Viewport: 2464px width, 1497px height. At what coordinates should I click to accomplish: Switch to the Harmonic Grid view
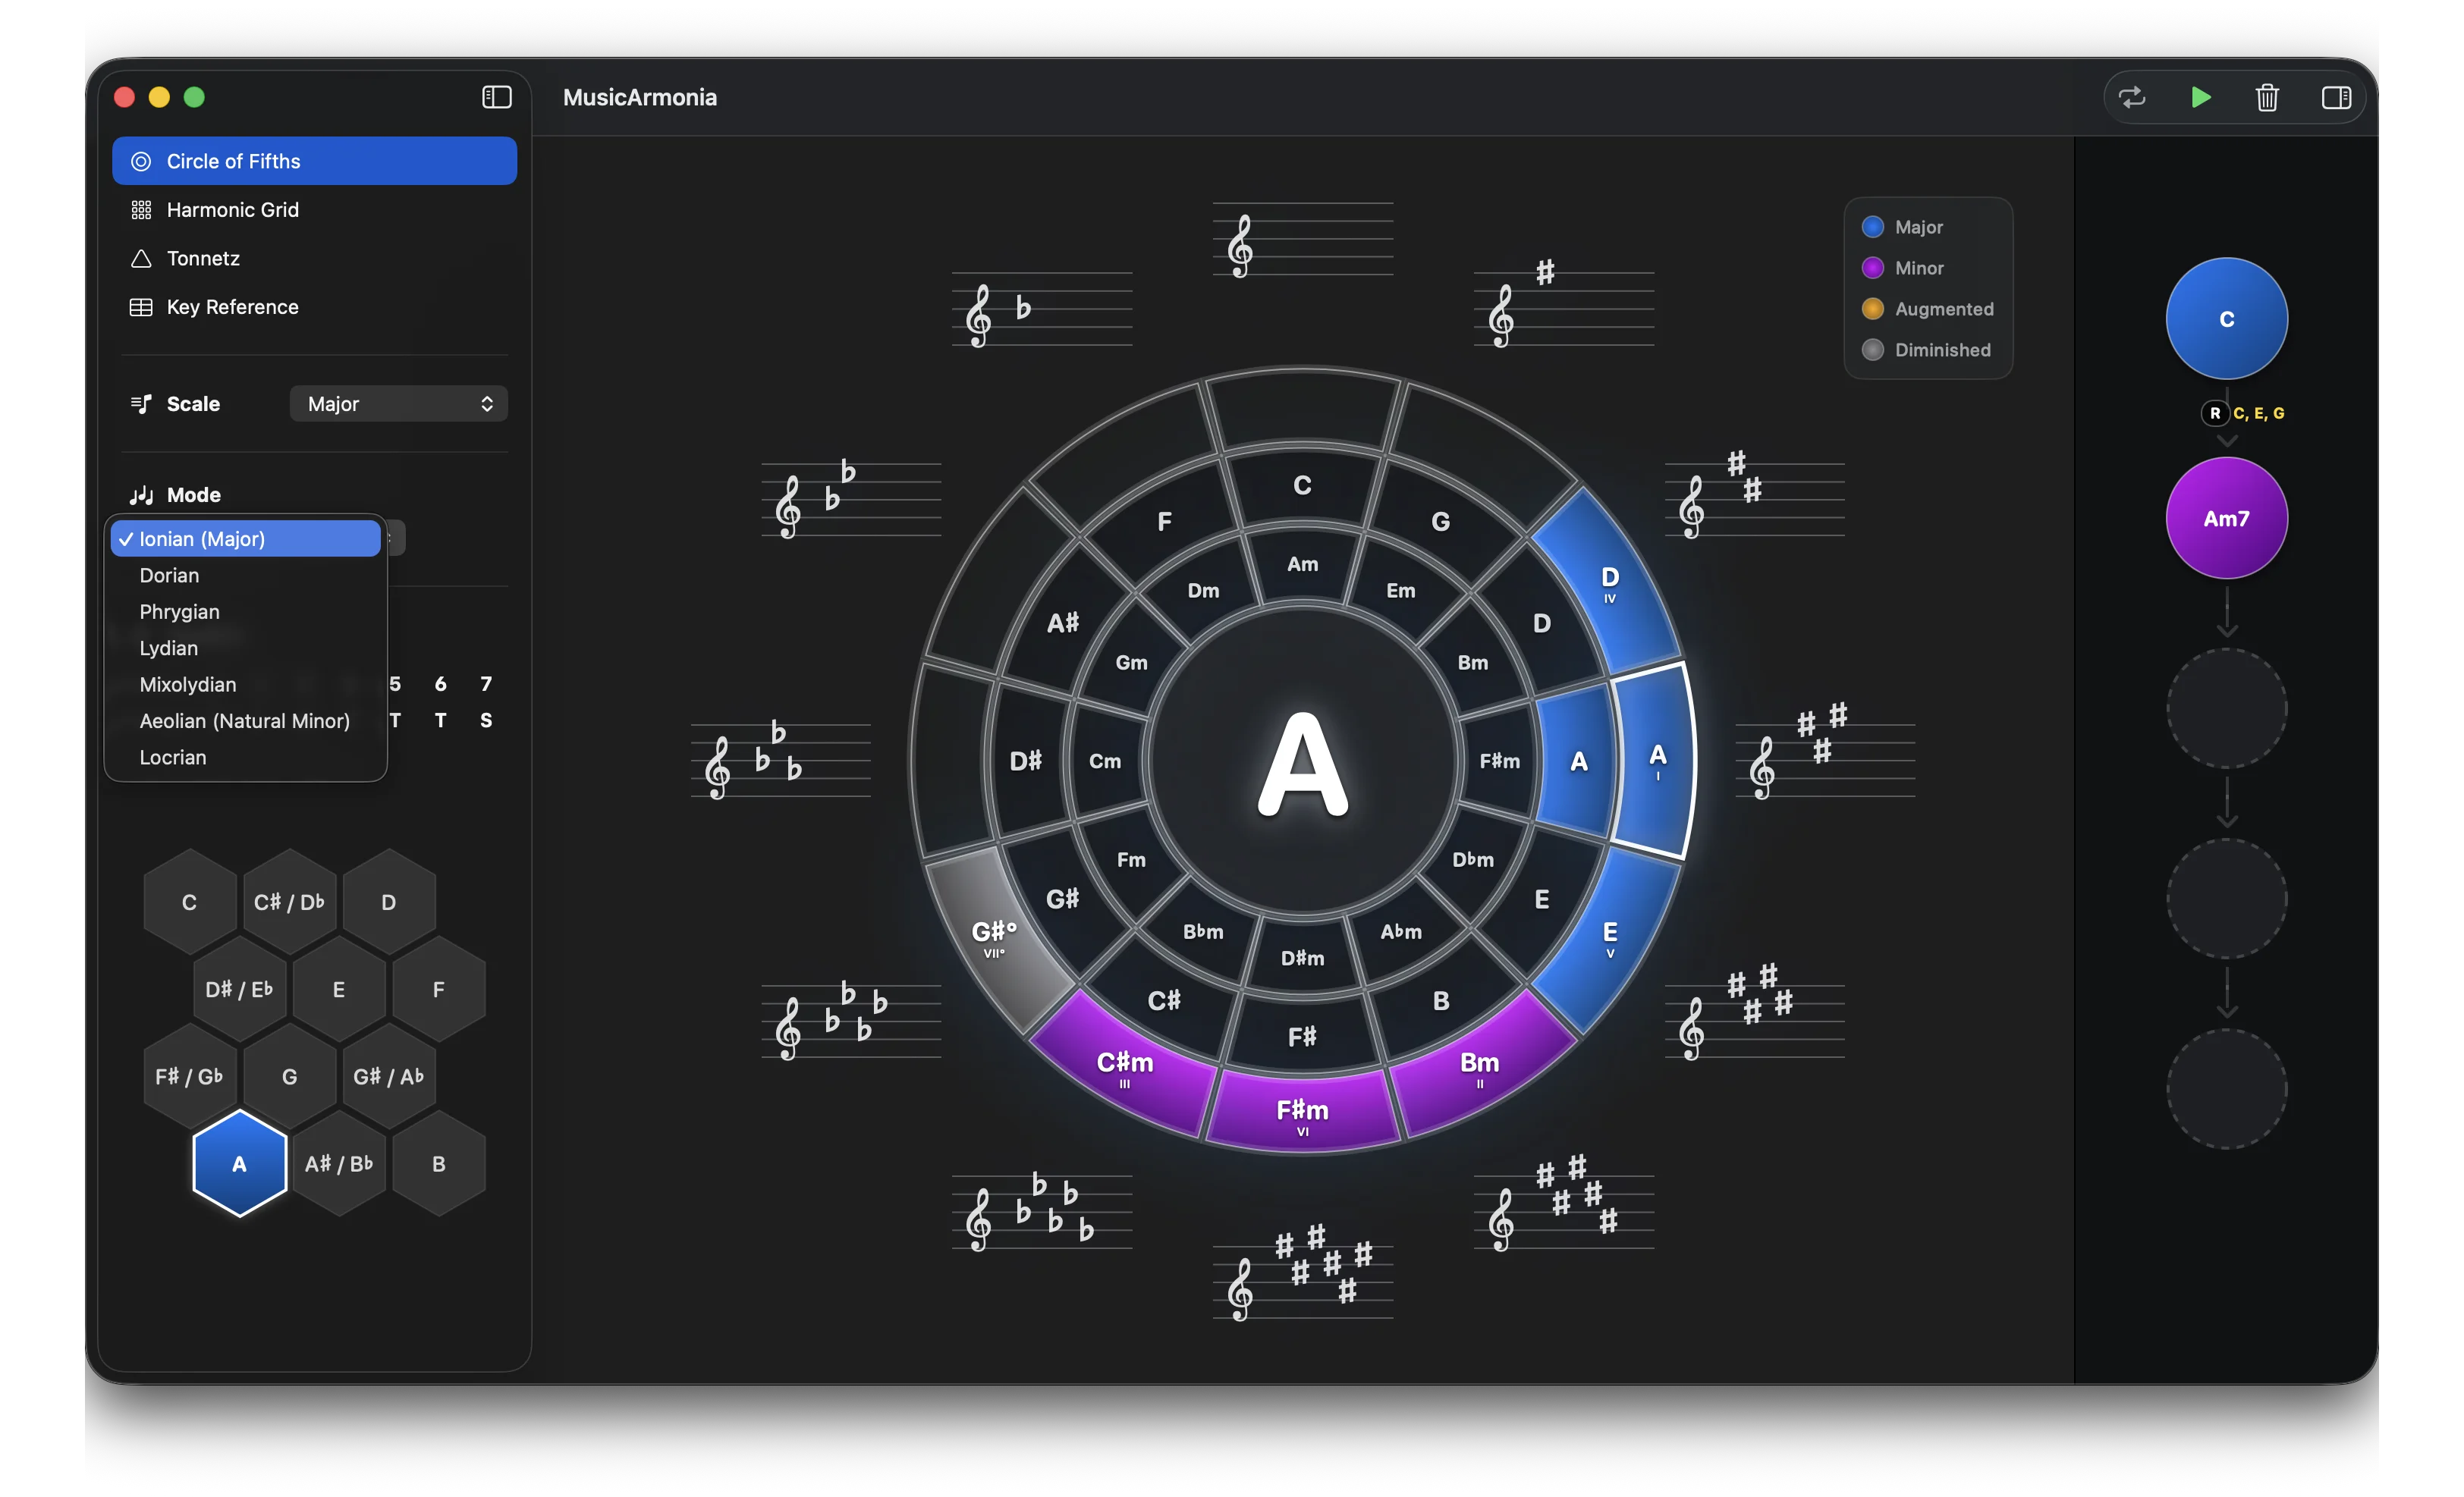[x=314, y=210]
